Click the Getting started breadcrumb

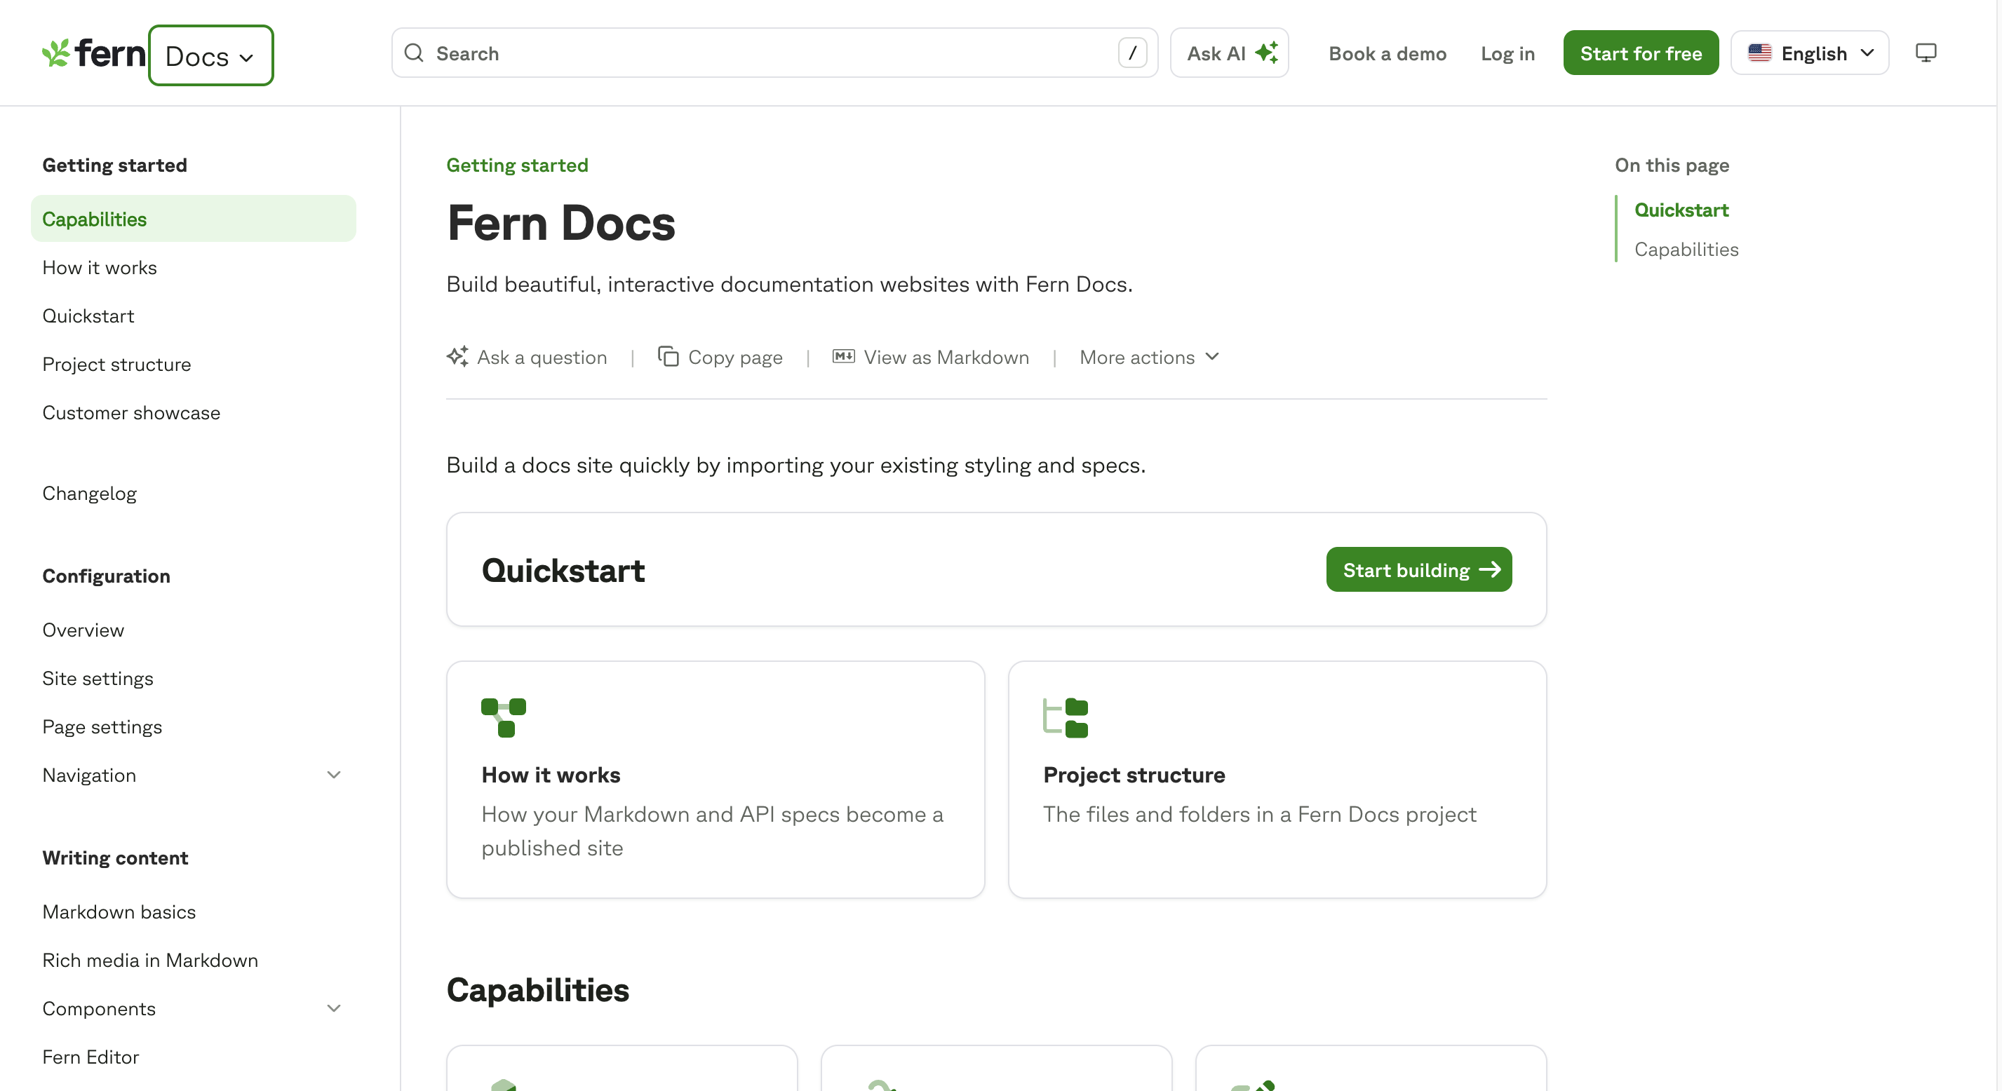coord(517,165)
